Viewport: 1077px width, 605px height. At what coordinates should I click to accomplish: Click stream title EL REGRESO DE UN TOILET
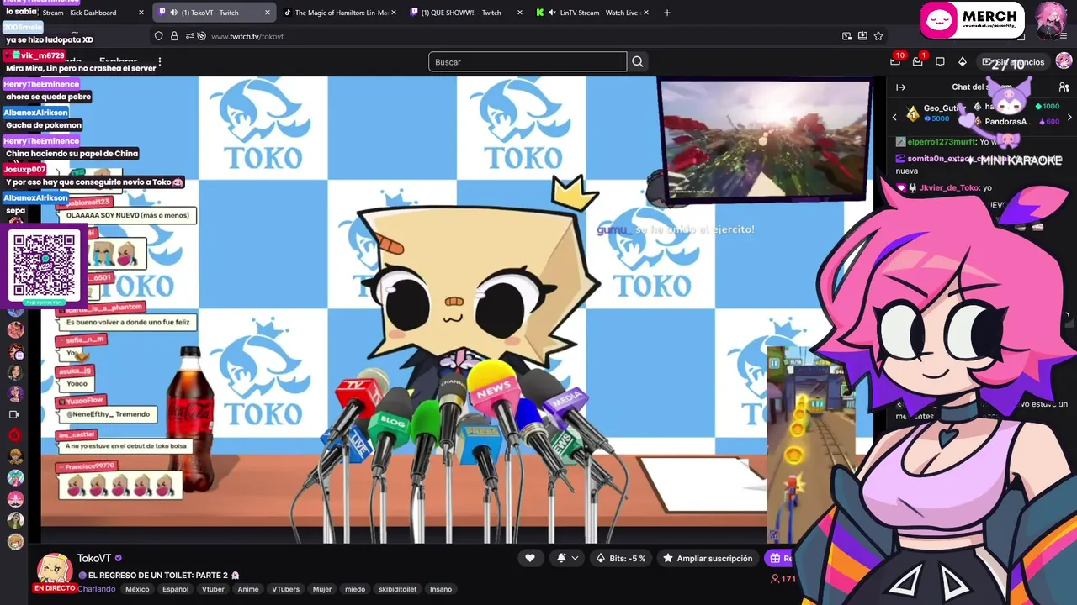pyautogui.click(x=158, y=575)
